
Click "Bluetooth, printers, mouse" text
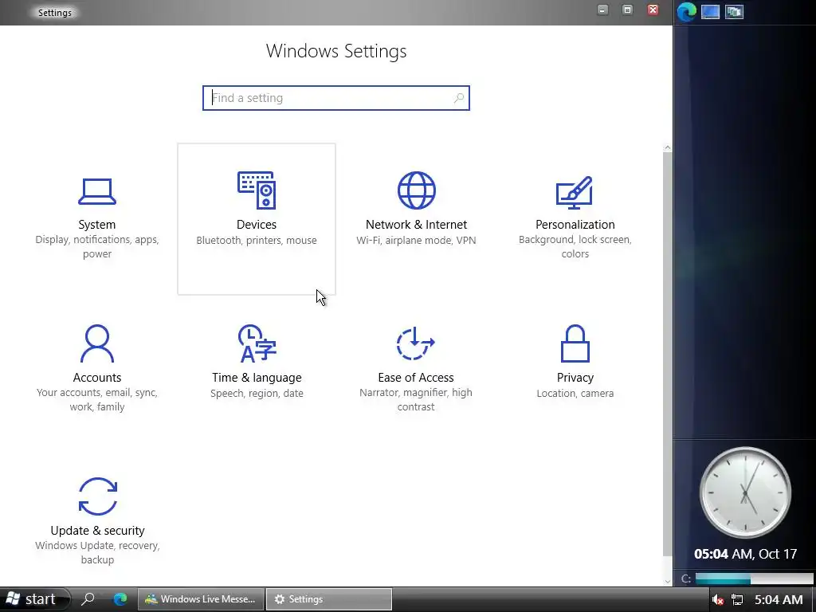pos(257,241)
